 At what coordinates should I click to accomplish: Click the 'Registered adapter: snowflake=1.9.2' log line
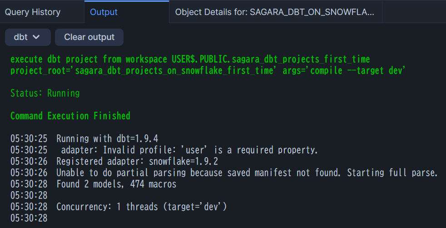coord(114,162)
